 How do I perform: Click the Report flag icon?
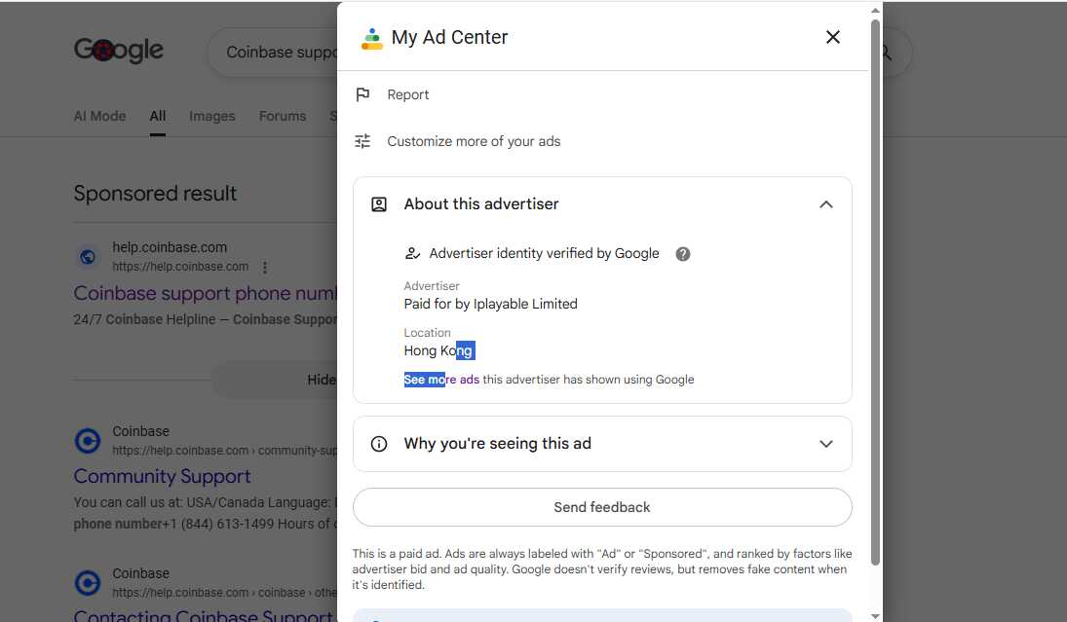pos(362,94)
